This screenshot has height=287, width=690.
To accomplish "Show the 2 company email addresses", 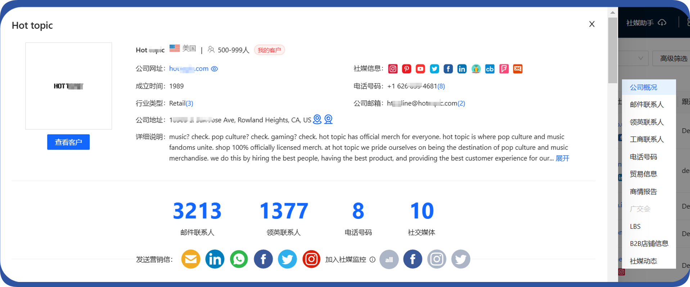I will [x=461, y=103].
